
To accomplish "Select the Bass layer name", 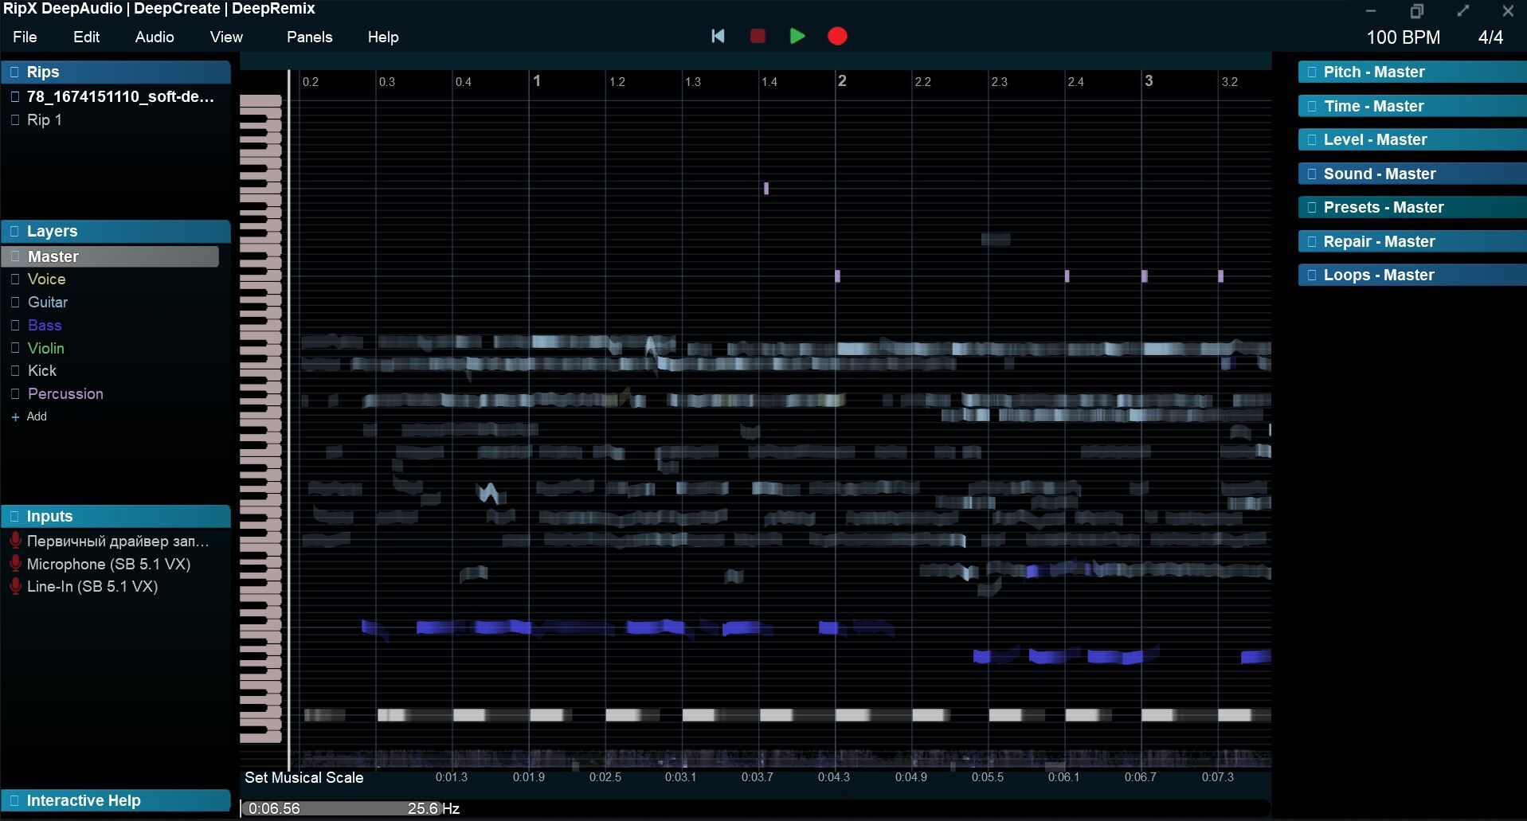I will pos(45,325).
